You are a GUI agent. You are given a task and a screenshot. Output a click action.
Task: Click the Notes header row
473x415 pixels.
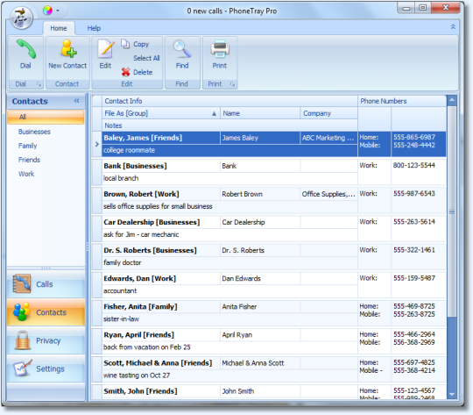tap(229, 125)
